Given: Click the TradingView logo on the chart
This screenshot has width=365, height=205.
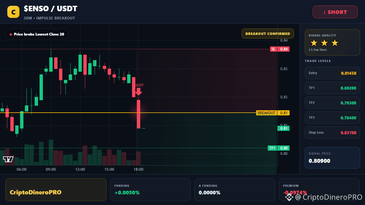Looking at the screenshot, I should pyautogui.click(x=8, y=159).
